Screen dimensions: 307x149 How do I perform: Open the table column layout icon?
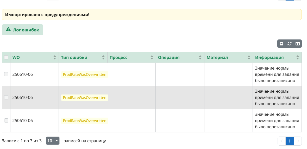[297, 44]
